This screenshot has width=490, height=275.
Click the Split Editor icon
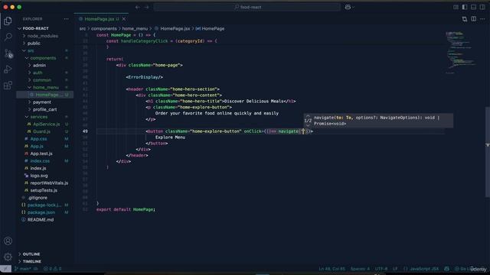tap(473, 19)
